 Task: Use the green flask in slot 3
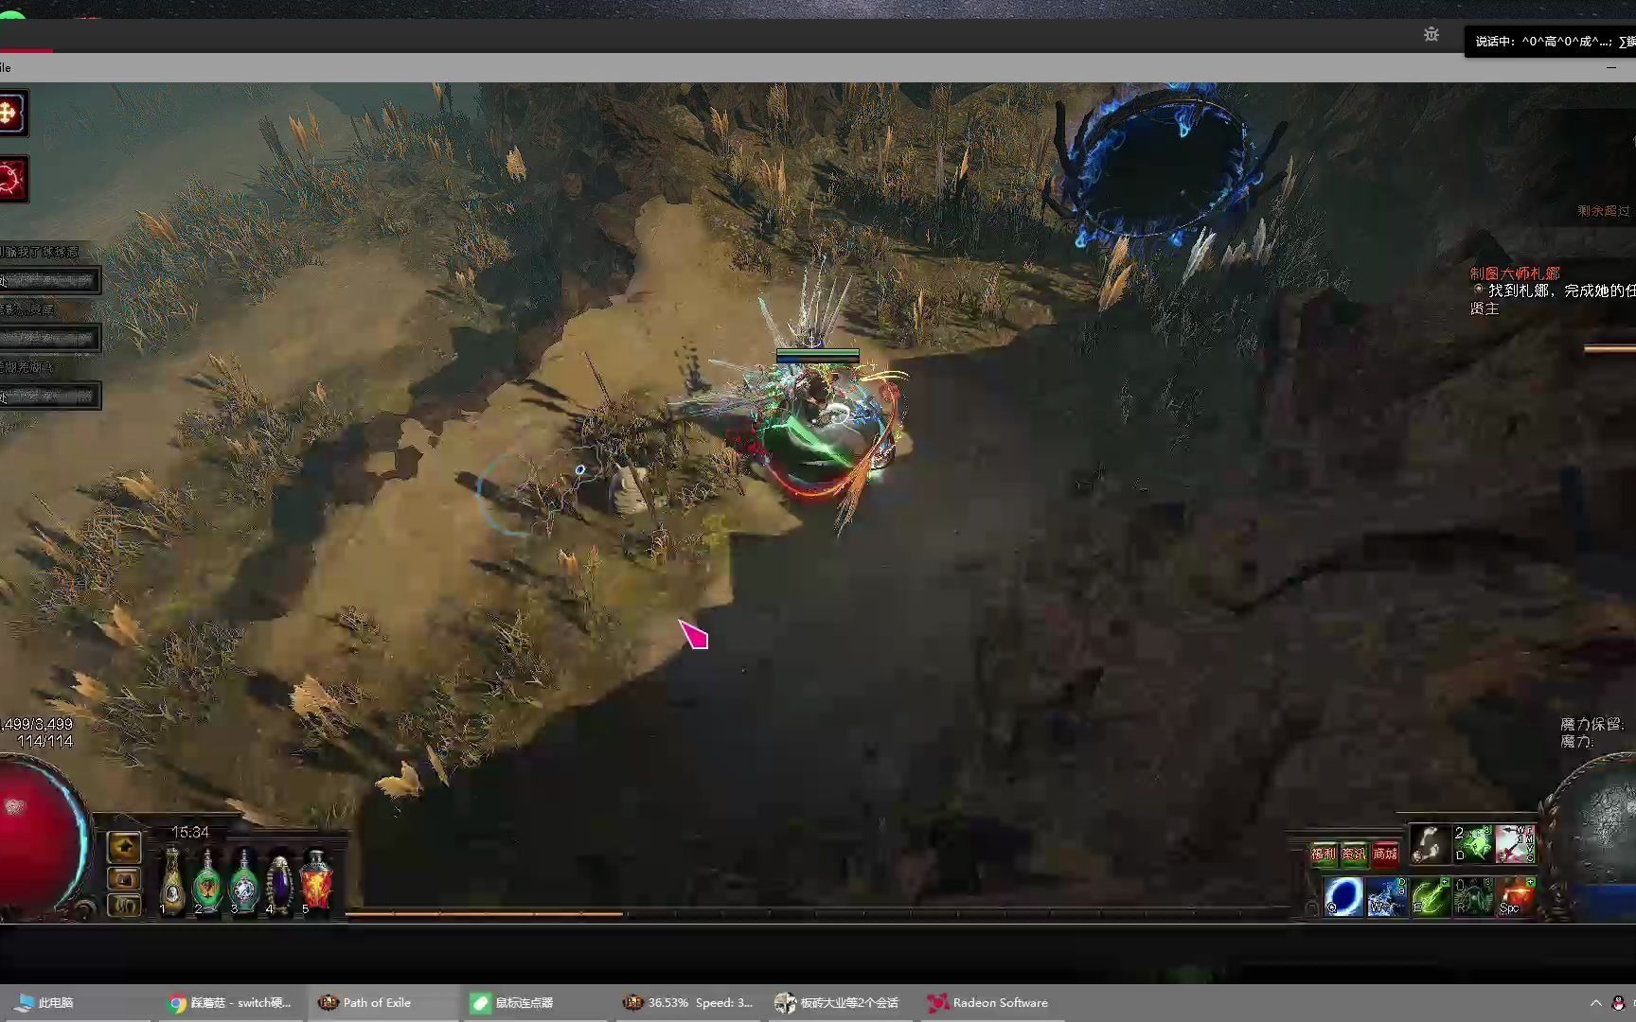[243, 880]
